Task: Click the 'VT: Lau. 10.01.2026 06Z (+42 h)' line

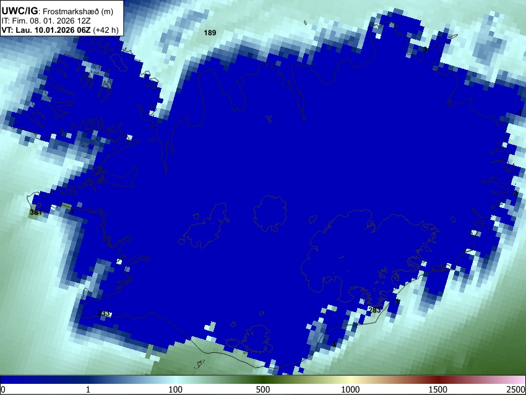Action: (60, 30)
